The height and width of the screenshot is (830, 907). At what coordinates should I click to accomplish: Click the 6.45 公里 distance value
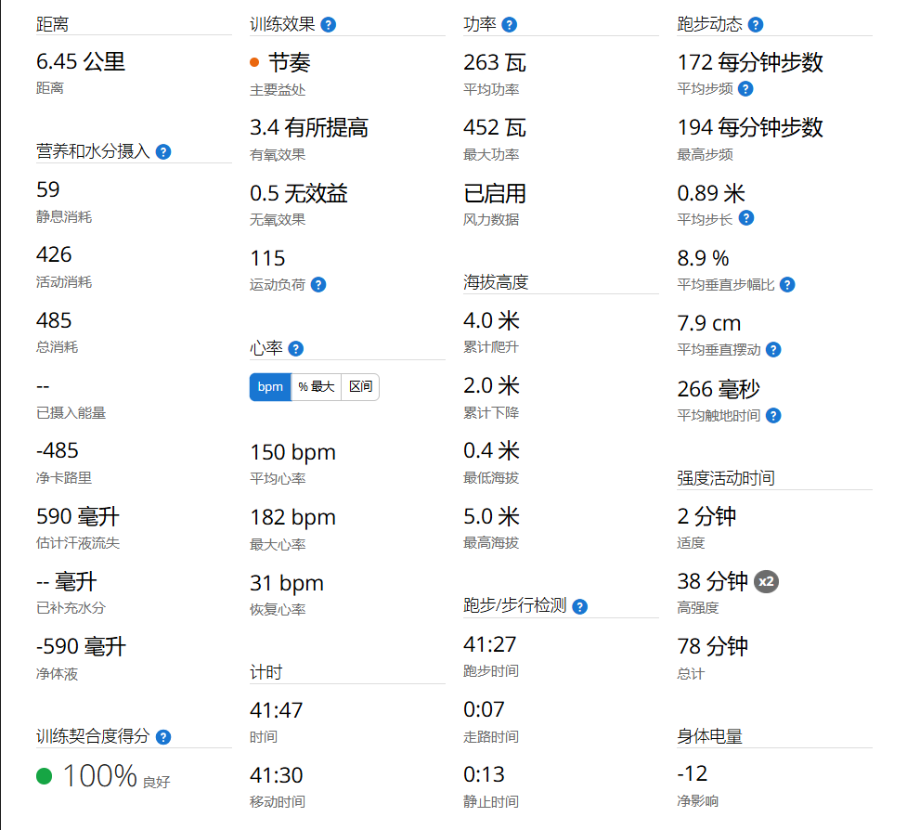pyautogui.click(x=81, y=62)
